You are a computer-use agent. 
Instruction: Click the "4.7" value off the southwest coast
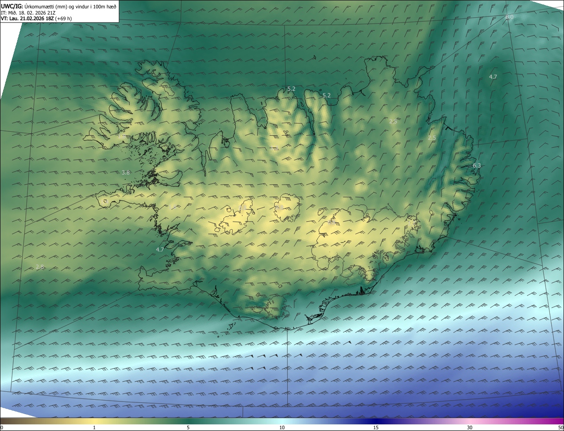tap(160, 249)
